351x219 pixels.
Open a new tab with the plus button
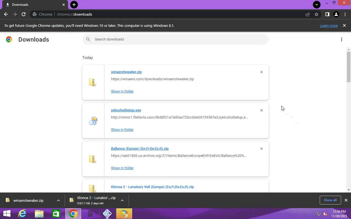point(74,5)
